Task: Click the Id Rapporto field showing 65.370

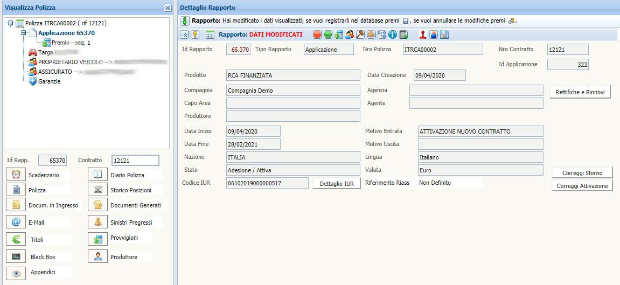Action: coord(239,50)
